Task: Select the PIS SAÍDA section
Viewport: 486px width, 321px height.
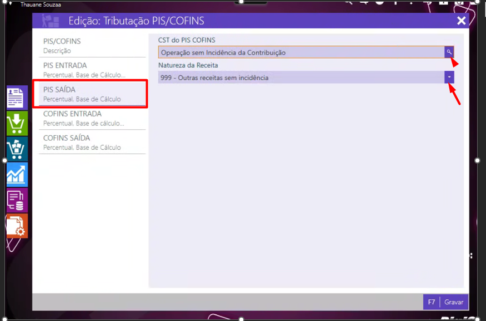Action: (89, 94)
